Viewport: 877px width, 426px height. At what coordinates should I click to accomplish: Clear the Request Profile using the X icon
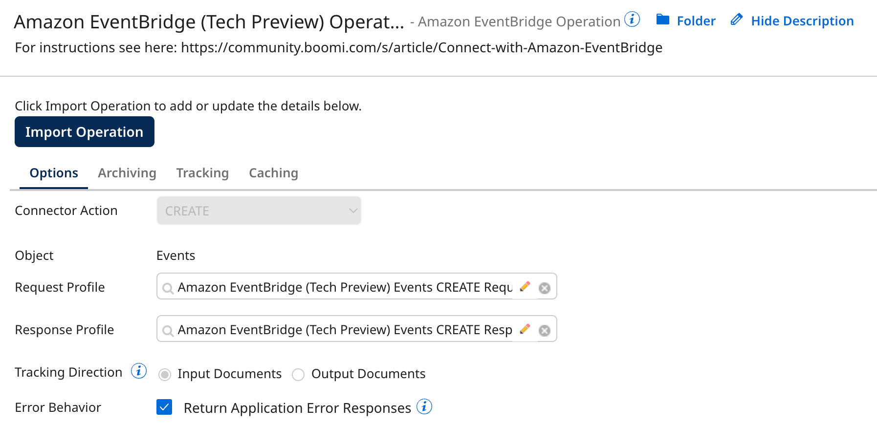click(x=544, y=288)
